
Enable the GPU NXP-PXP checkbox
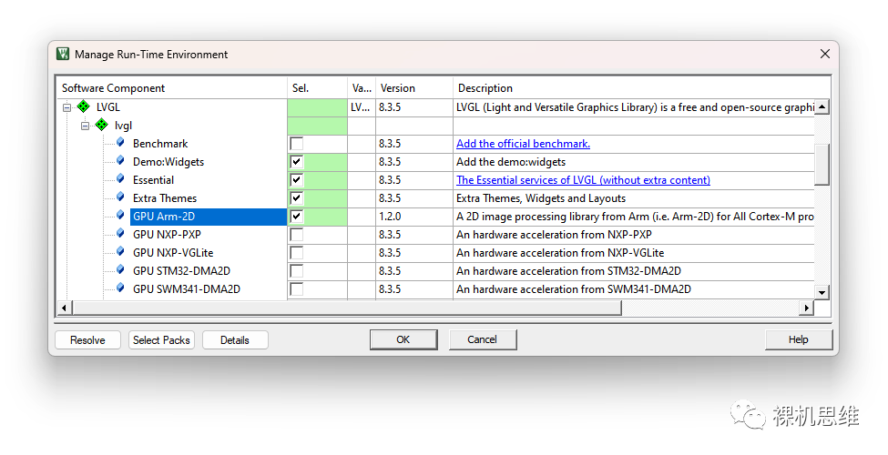pos(296,234)
